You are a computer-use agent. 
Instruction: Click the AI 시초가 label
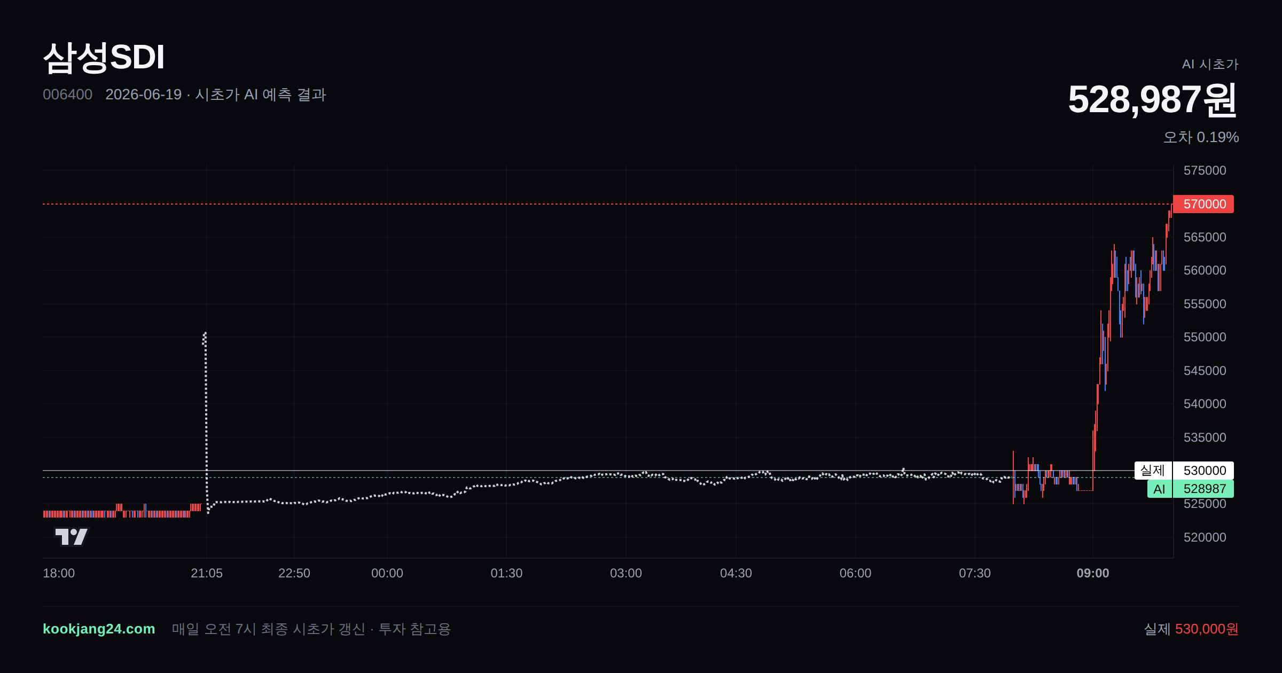pos(1210,64)
